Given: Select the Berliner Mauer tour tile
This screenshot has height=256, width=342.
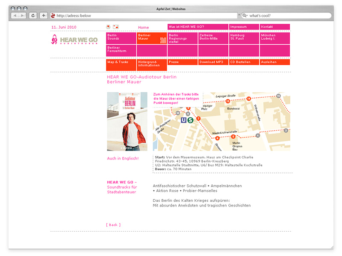Looking at the screenshot, I should tap(152, 38).
